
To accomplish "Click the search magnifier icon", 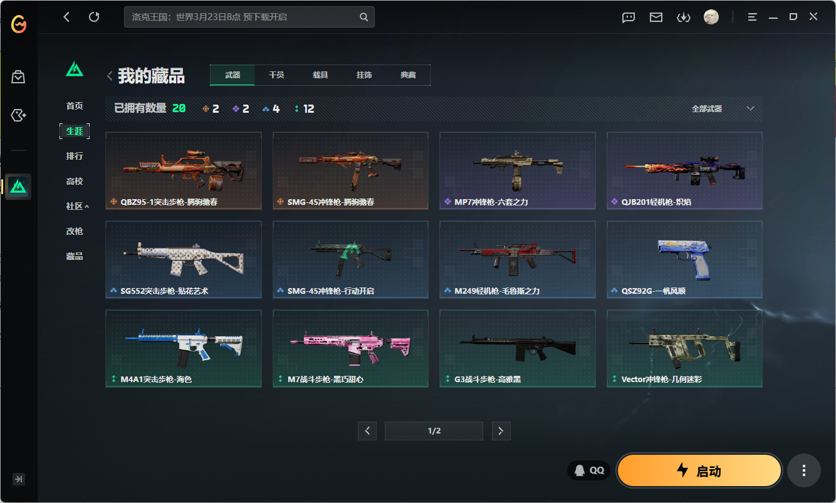I will pos(363,17).
